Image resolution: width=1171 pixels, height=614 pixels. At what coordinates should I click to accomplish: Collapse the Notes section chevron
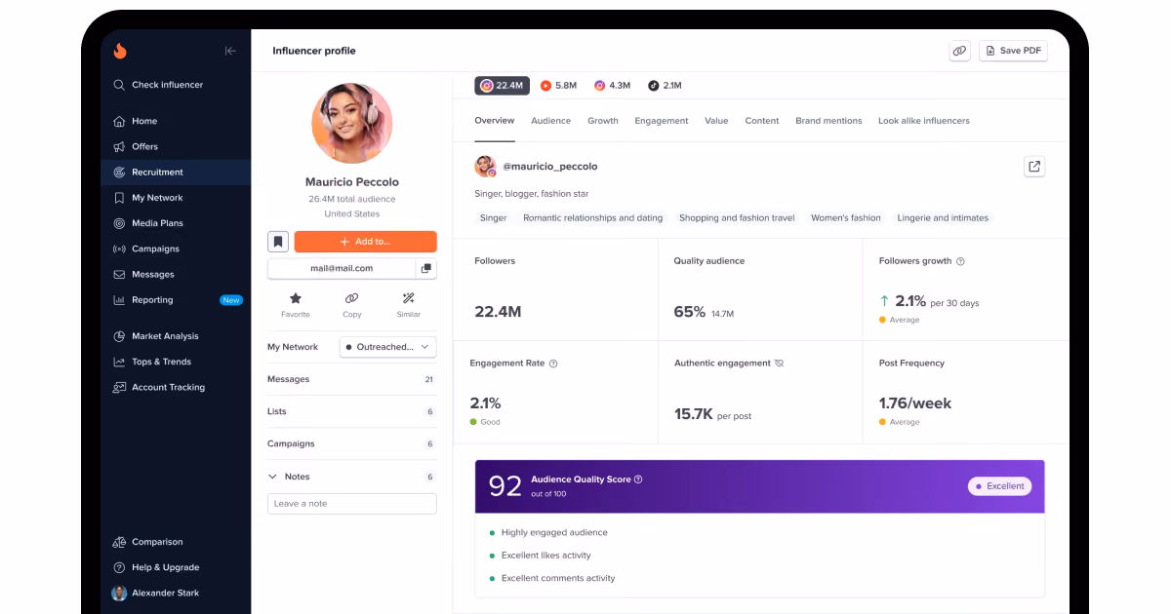pos(272,477)
